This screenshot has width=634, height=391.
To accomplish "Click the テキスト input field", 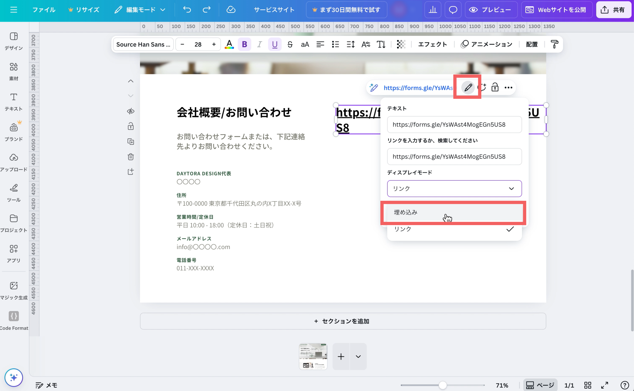I will point(454,124).
